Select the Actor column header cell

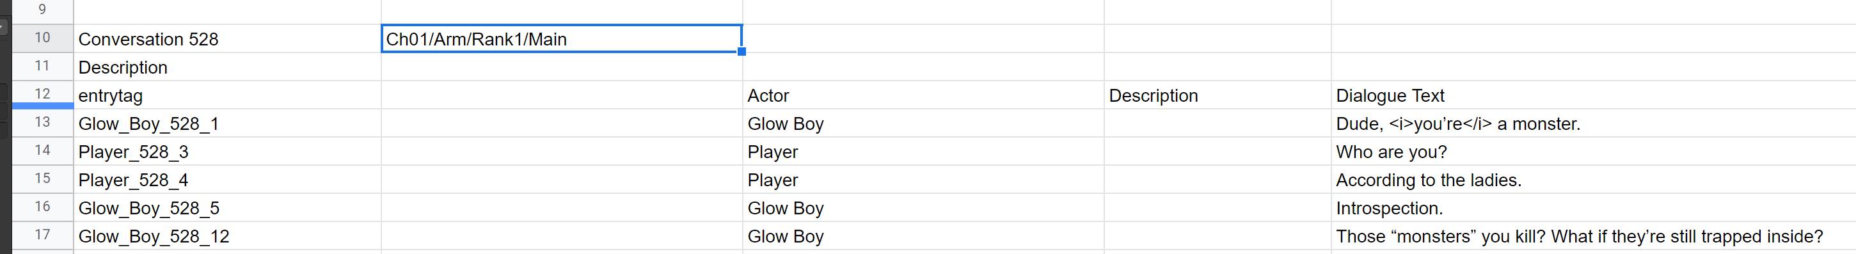[x=923, y=95]
